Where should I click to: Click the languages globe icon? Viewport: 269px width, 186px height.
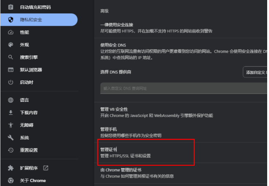pyautogui.click(x=11, y=100)
